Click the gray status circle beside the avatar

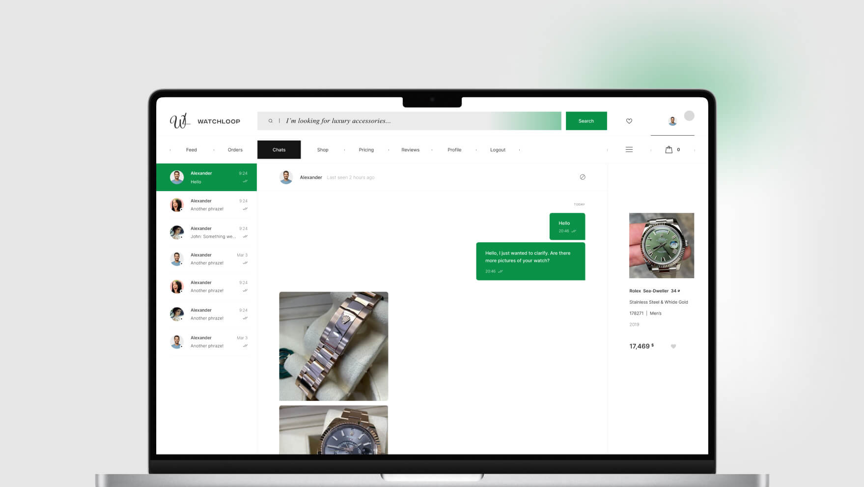point(689,115)
